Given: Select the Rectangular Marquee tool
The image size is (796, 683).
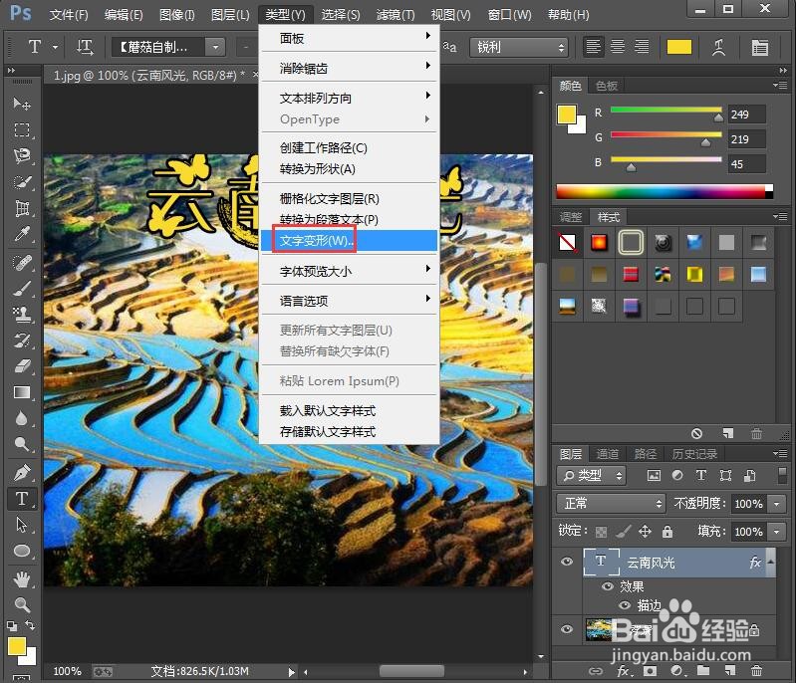Looking at the screenshot, I should tap(21, 129).
